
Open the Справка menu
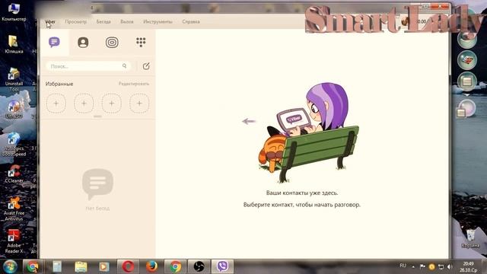tap(191, 22)
